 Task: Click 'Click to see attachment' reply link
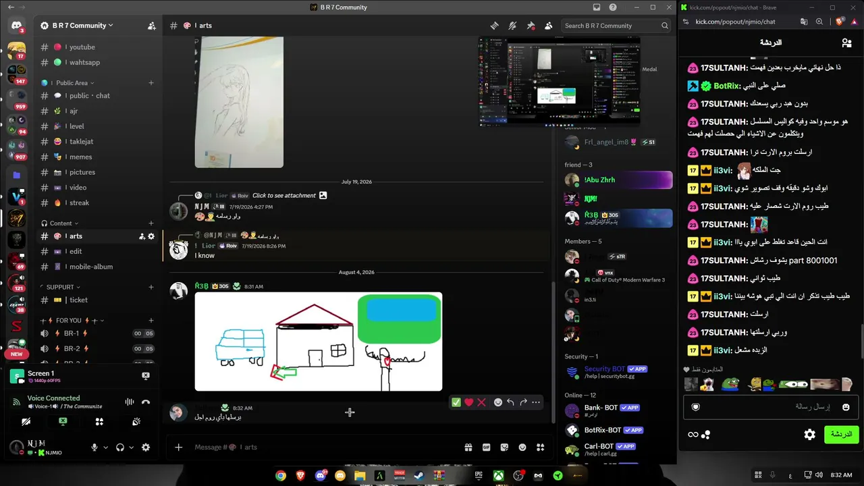point(284,196)
